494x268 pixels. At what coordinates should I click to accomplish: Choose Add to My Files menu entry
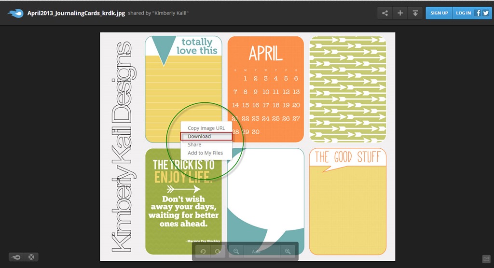[x=206, y=153]
